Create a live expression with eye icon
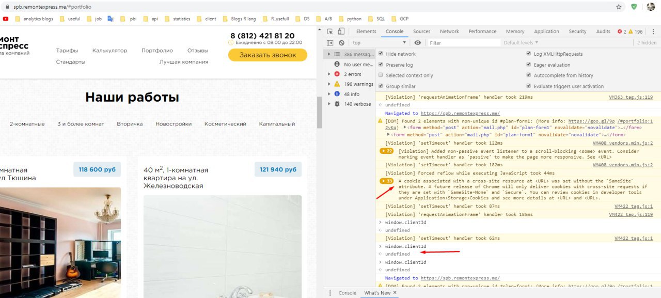The image size is (661, 298). pos(418,43)
